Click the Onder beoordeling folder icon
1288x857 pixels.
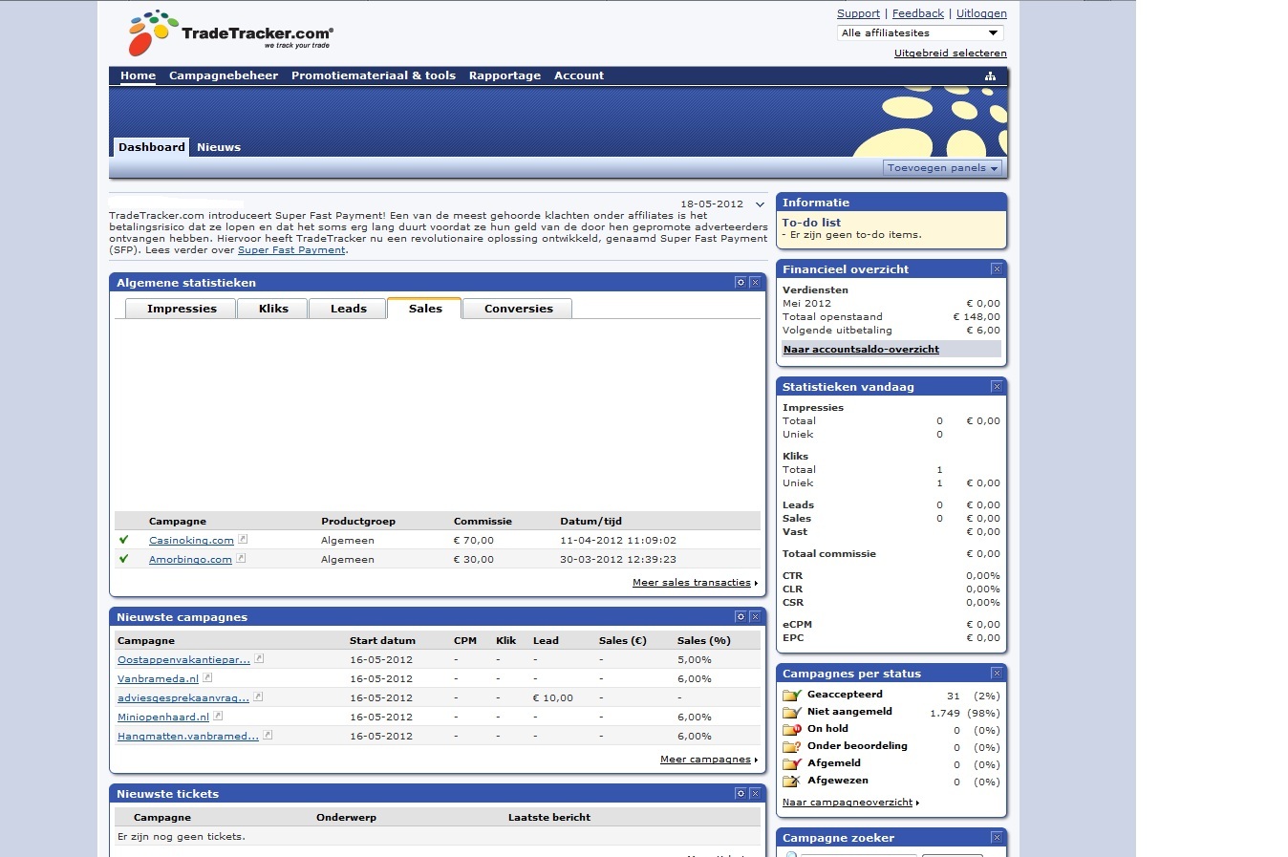pos(791,747)
